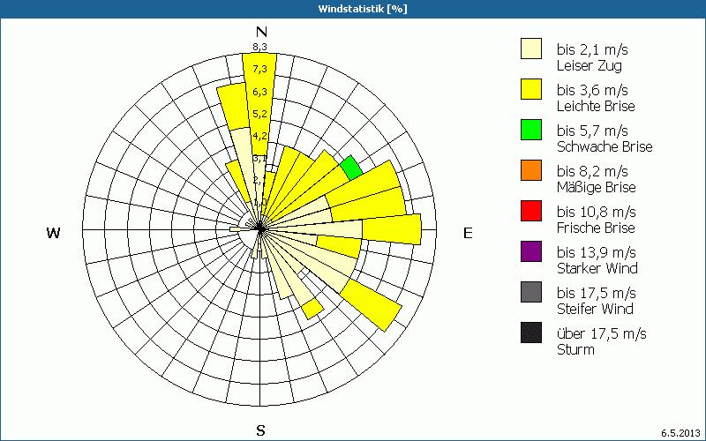Image resolution: width=706 pixels, height=441 pixels.
Task: Click the red 'bis 10,8 m/s' swatch
Action: tap(531, 211)
